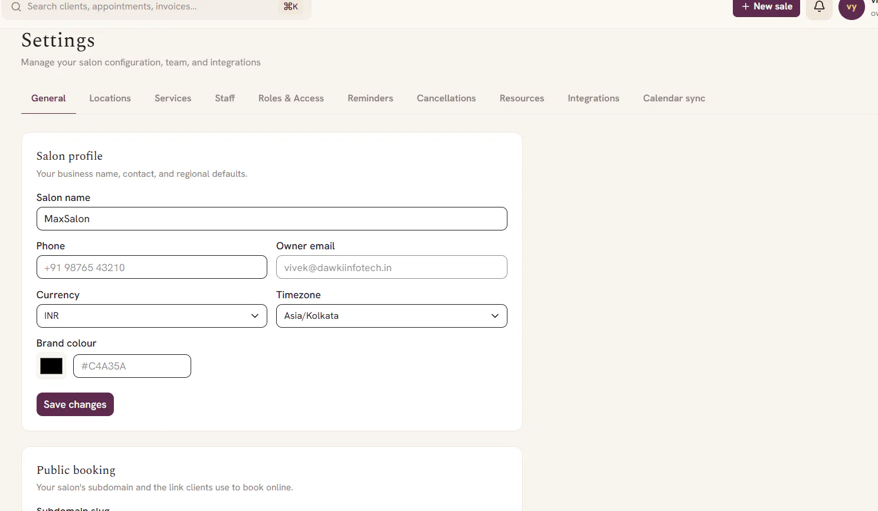
Task: Click into the Phone number field
Action: pyautogui.click(x=152, y=268)
